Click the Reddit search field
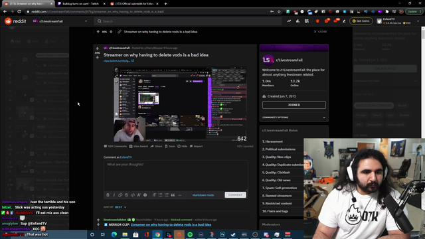This screenshot has width=425, height=239. pyautogui.click(x=188, y=21)
